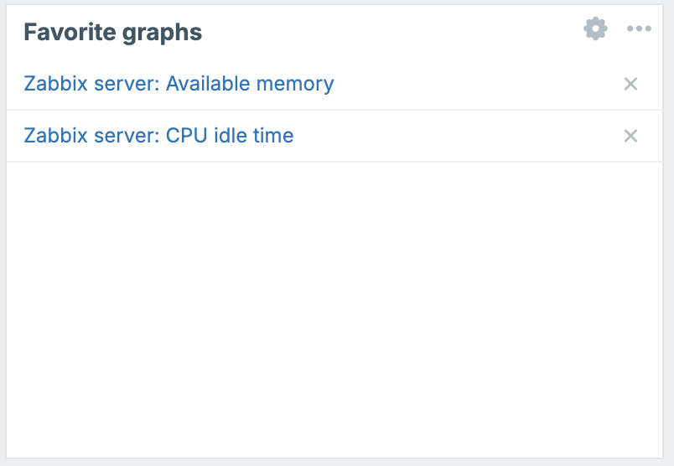The height and width of the screenshot is (466, 674).
Task: Follow the CPU idle time link
Action: pyautogui.click(x=158, y=136)
